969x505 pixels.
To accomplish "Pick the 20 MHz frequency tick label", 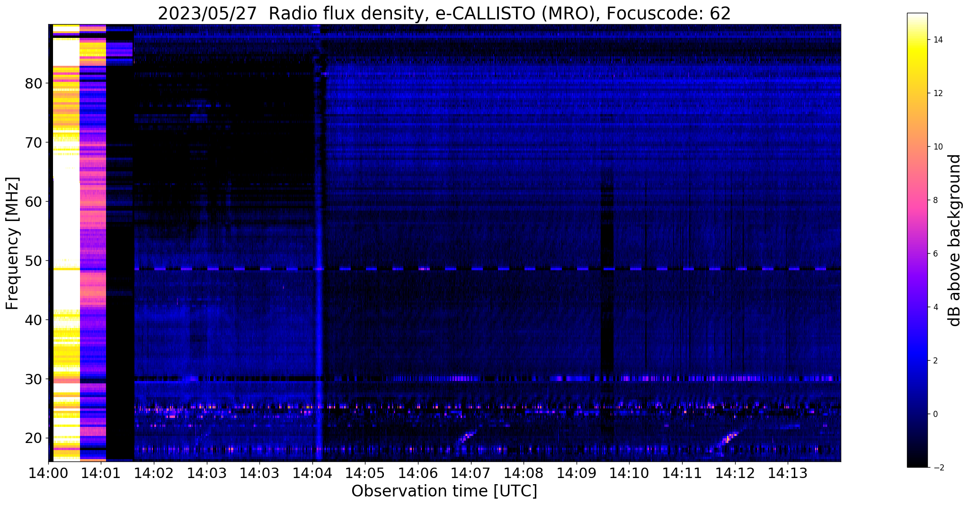I will [x=33, y=438].
